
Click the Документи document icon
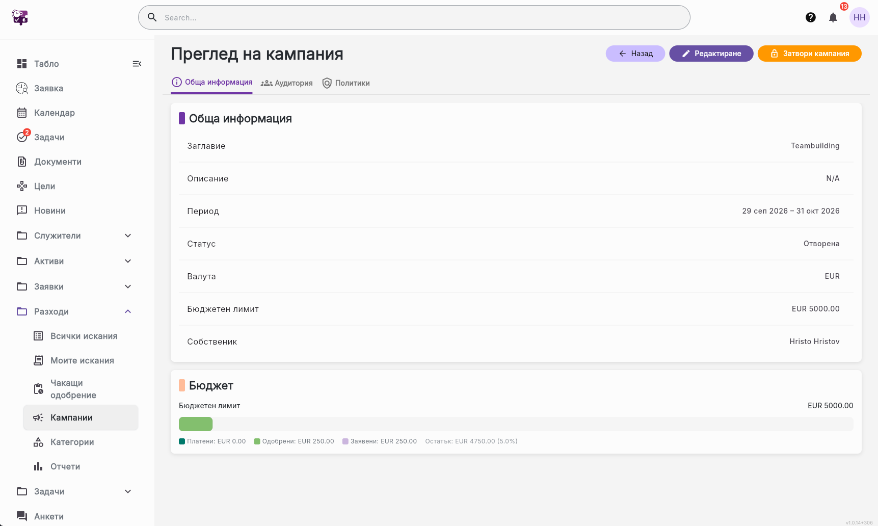tap(22, 162)
